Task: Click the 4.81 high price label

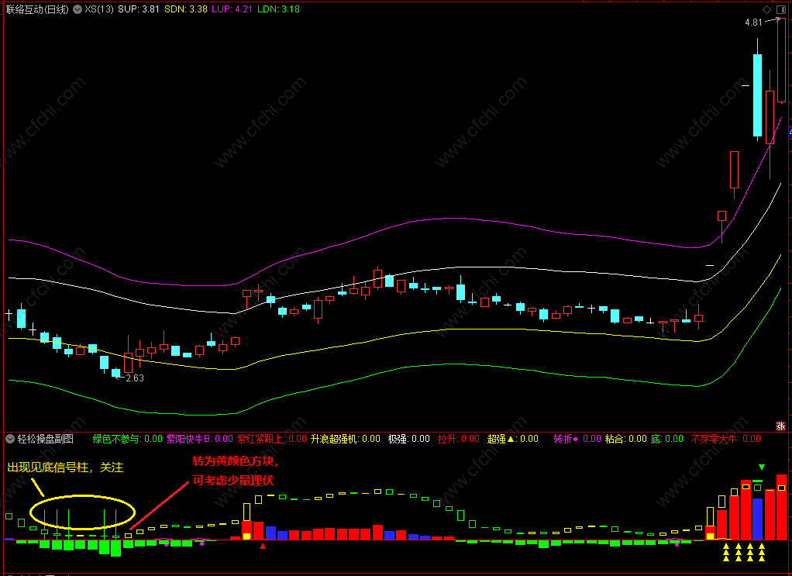Action: tap(753, 22)
